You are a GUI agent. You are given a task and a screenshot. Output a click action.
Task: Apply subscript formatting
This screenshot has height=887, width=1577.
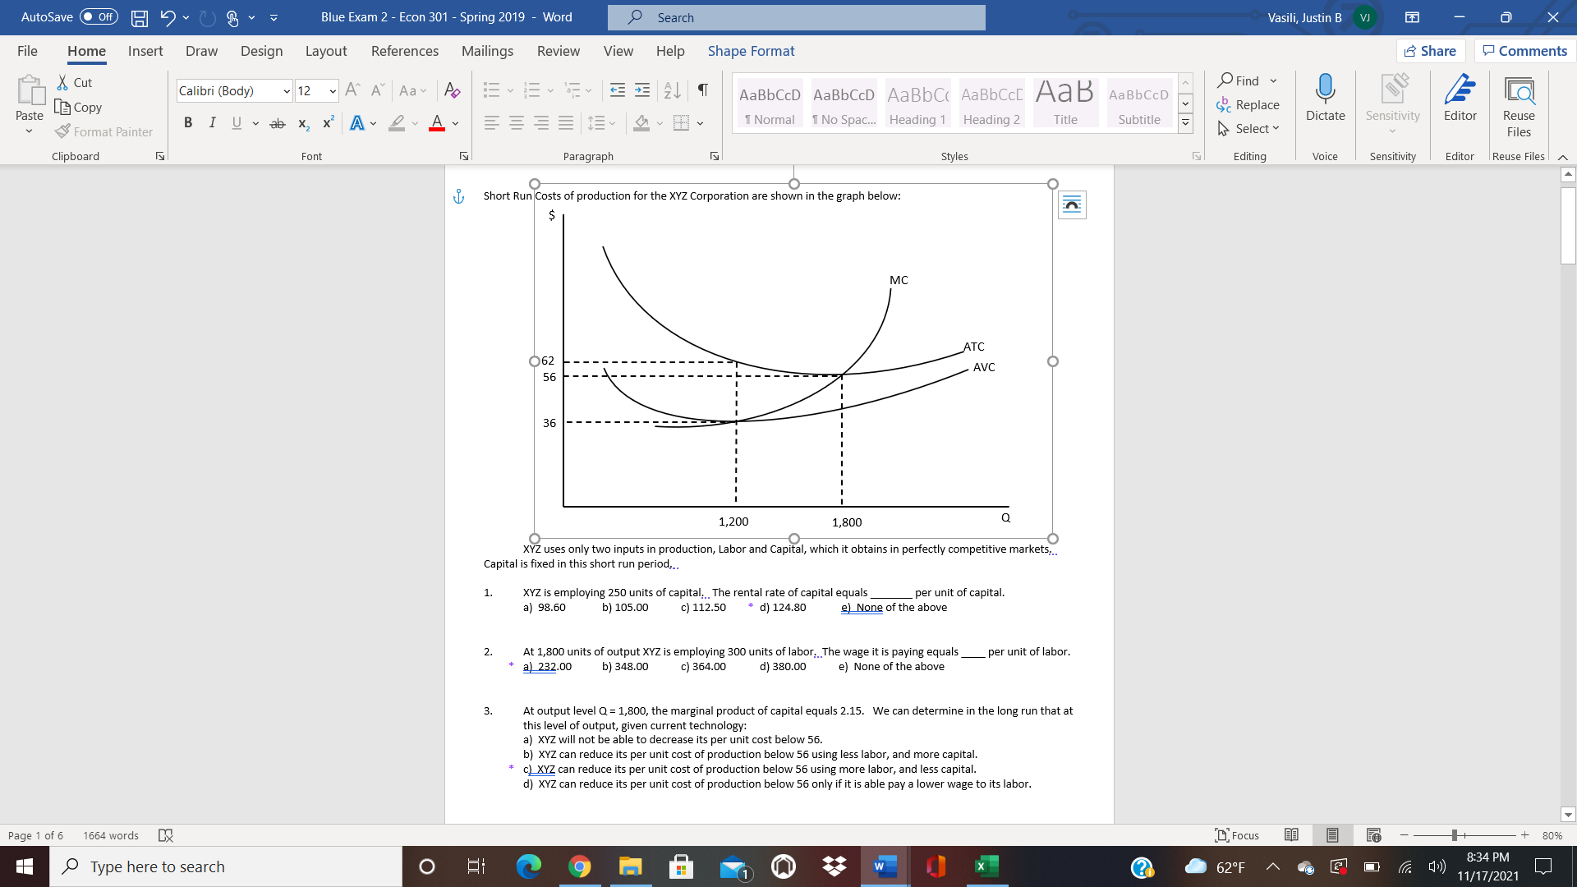pyautogui.click(x=302, y=122)
